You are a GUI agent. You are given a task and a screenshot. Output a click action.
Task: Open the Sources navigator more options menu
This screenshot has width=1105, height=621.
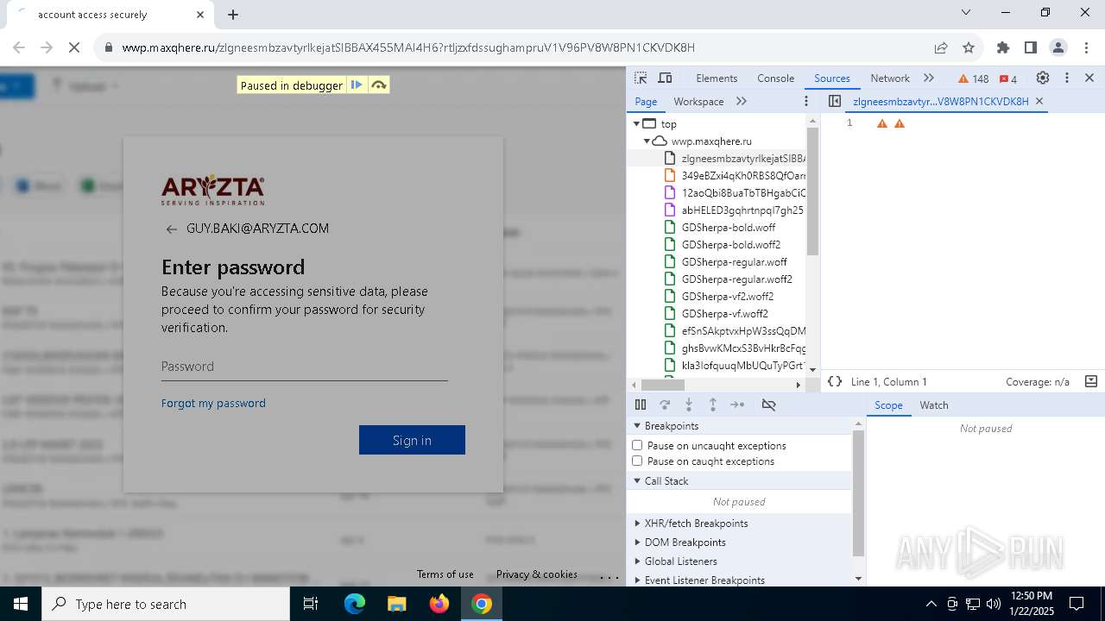click(806, 101)
